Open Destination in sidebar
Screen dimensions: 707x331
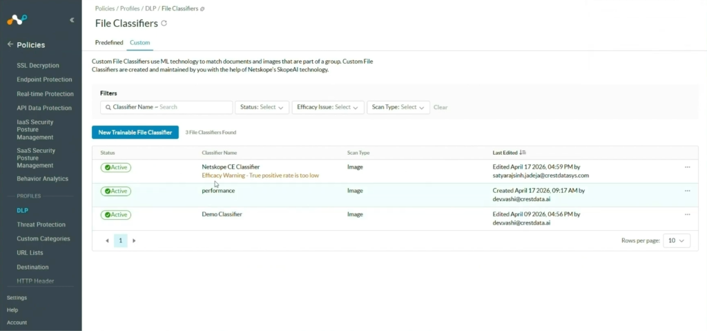coord(32,267)
